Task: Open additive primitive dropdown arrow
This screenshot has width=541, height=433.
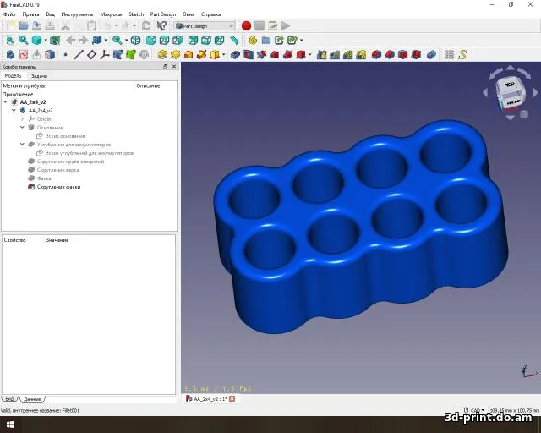Action: (x=224, y=55)
